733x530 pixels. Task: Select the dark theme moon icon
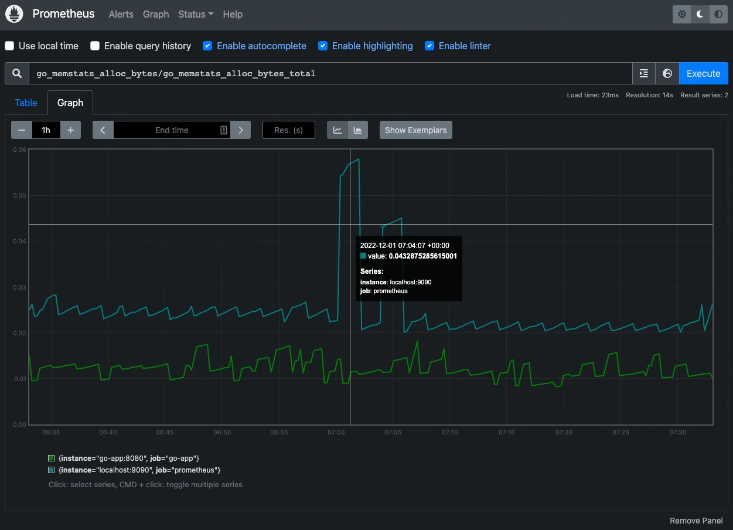pos(700,14)
